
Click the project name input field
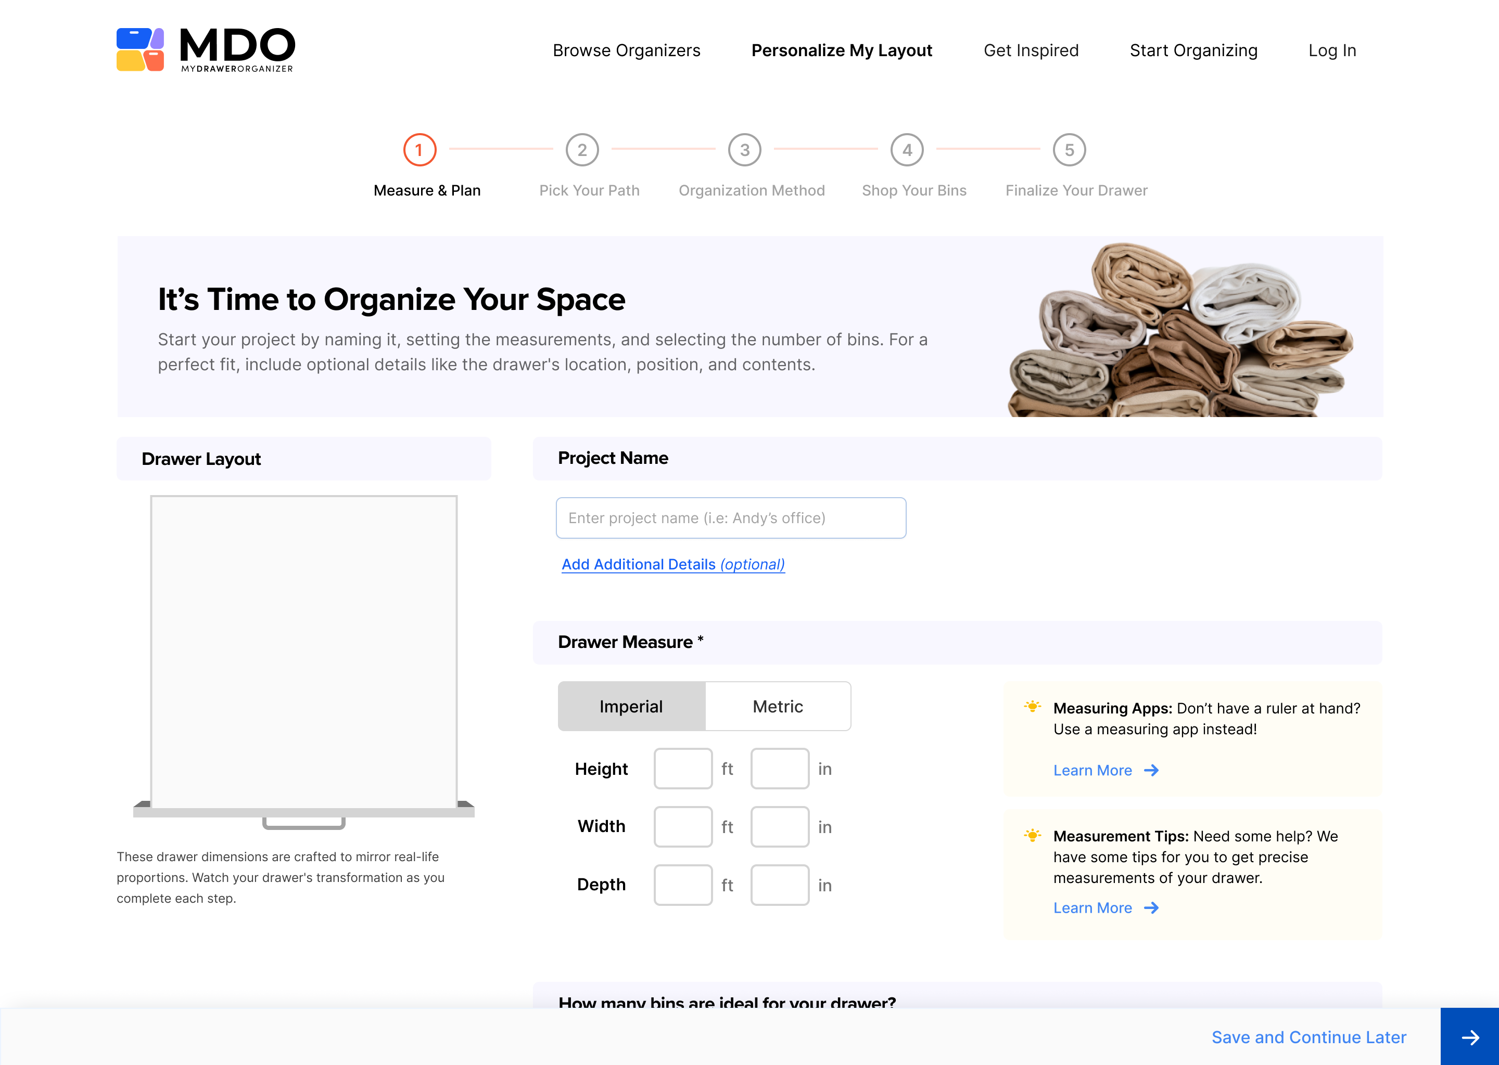730,518
